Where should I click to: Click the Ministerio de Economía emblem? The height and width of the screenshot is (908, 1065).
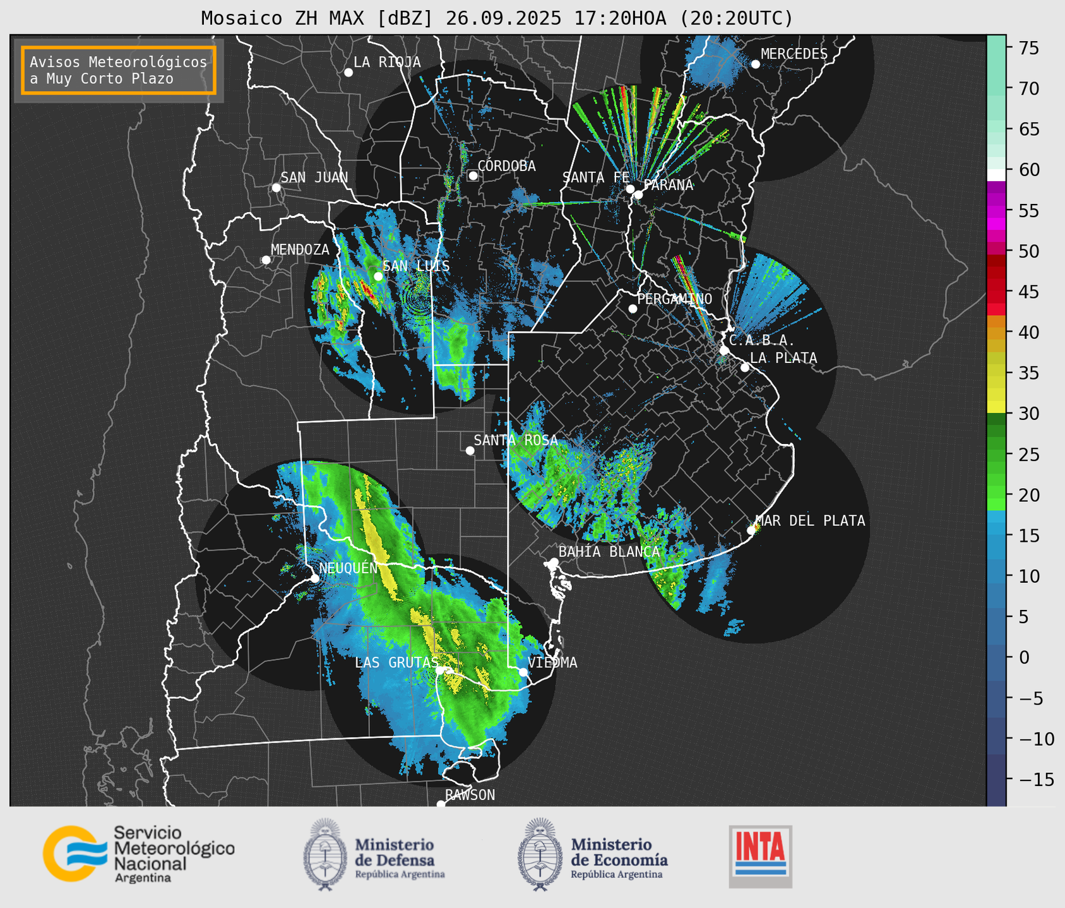pyautogui.click(x=540, y=854)
